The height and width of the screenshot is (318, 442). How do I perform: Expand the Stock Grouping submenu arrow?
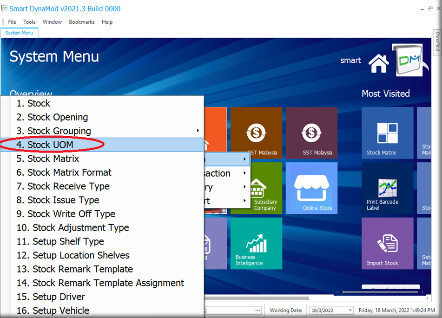pyautogui.click(x=198, y=131)
